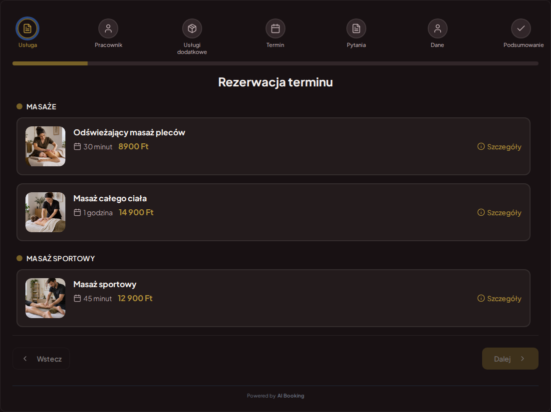Select the Dane step person icon
The image size is (551, 412).
(x=438, y=28)
